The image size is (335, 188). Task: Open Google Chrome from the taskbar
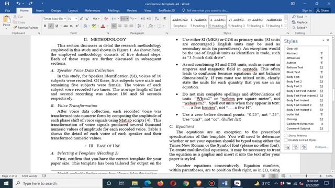click(186, 183)
